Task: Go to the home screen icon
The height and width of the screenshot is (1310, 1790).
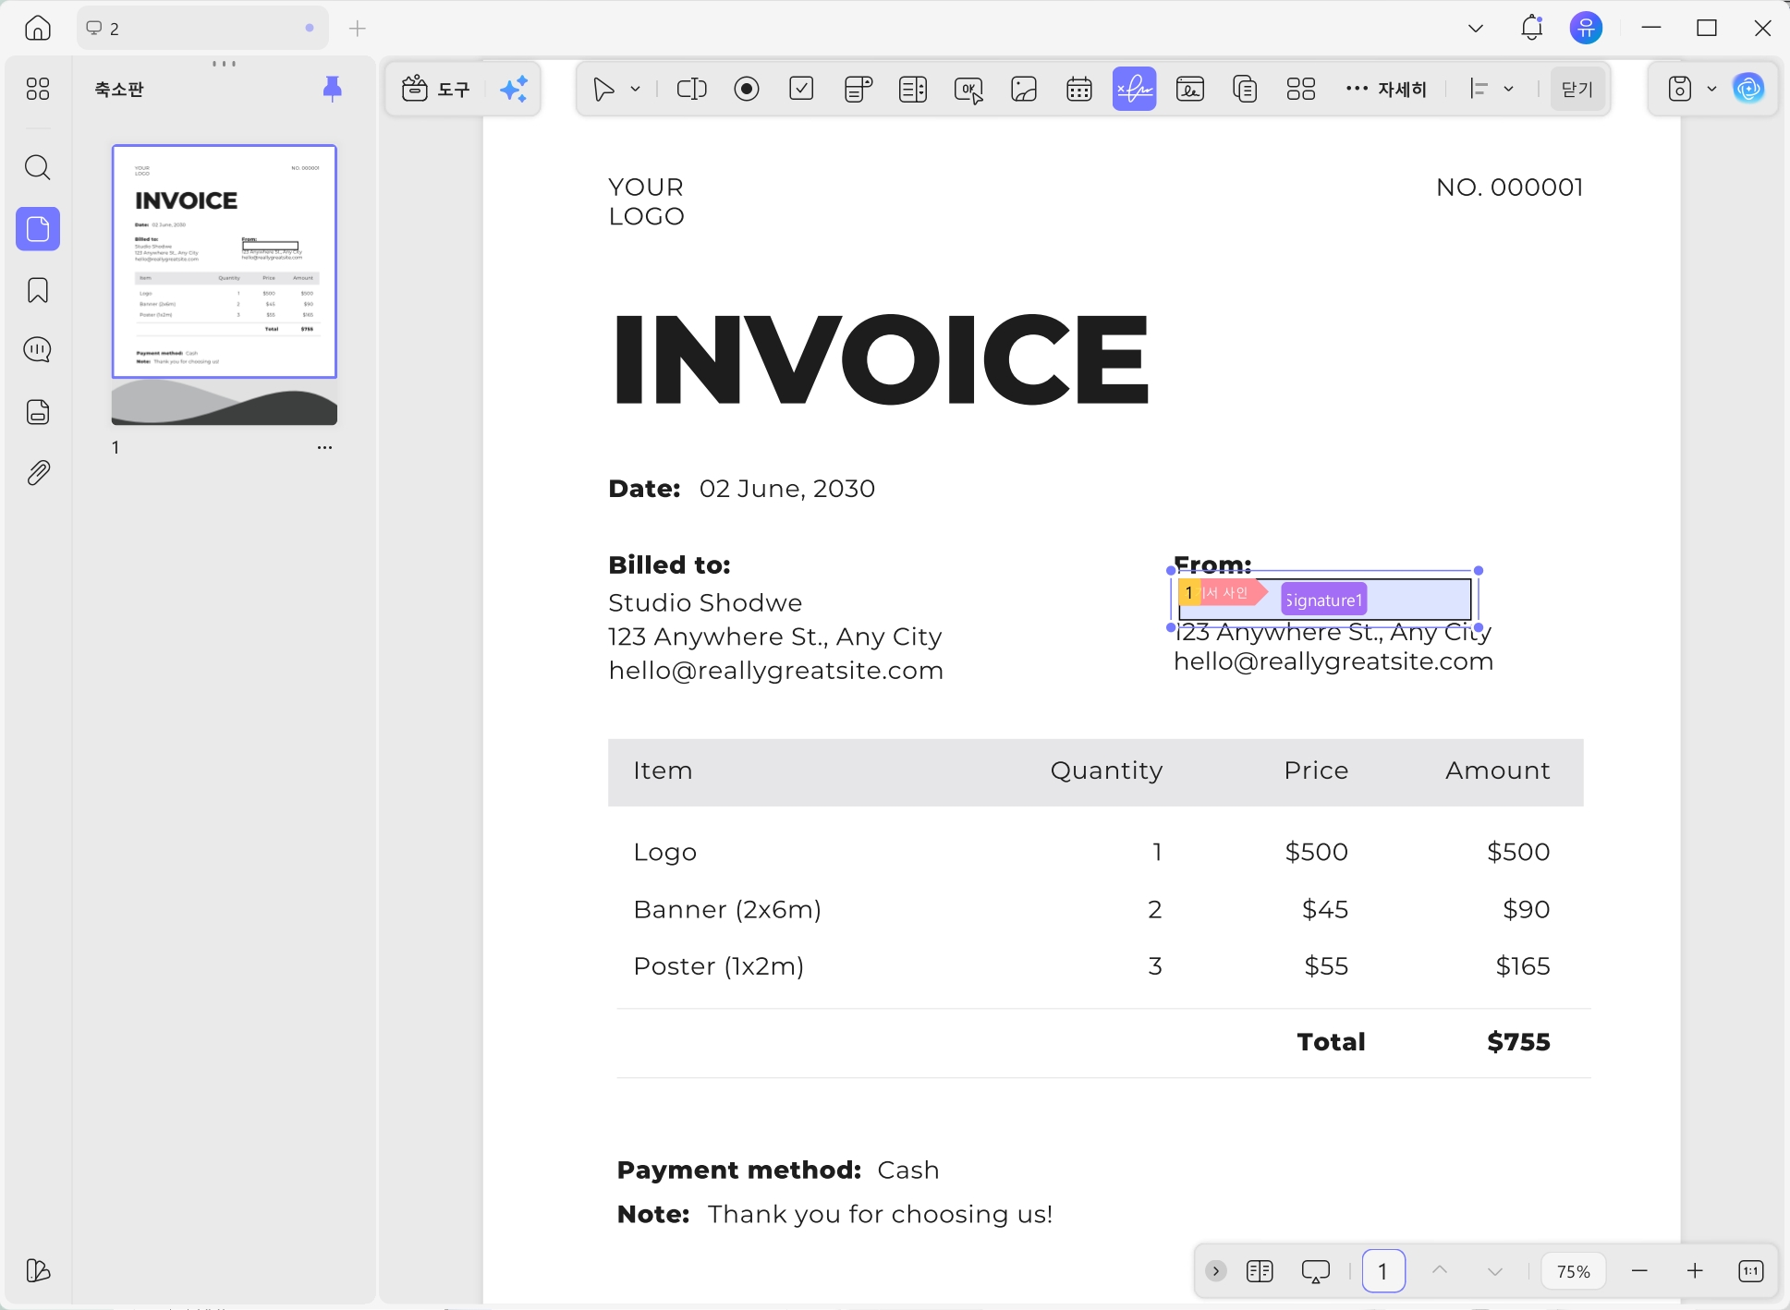Action: coord(38,29)
